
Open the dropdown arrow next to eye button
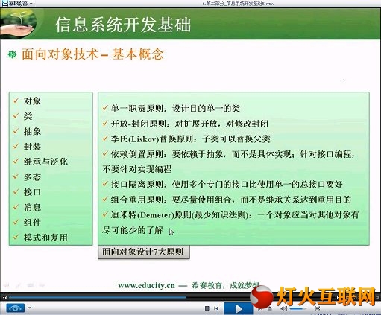(29, 308)
